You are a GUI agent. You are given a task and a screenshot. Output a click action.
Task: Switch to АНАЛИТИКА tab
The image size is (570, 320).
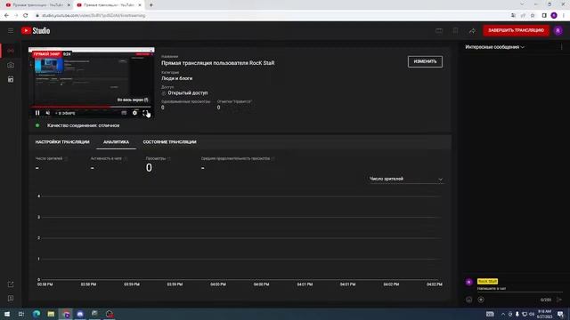point(116,142)
